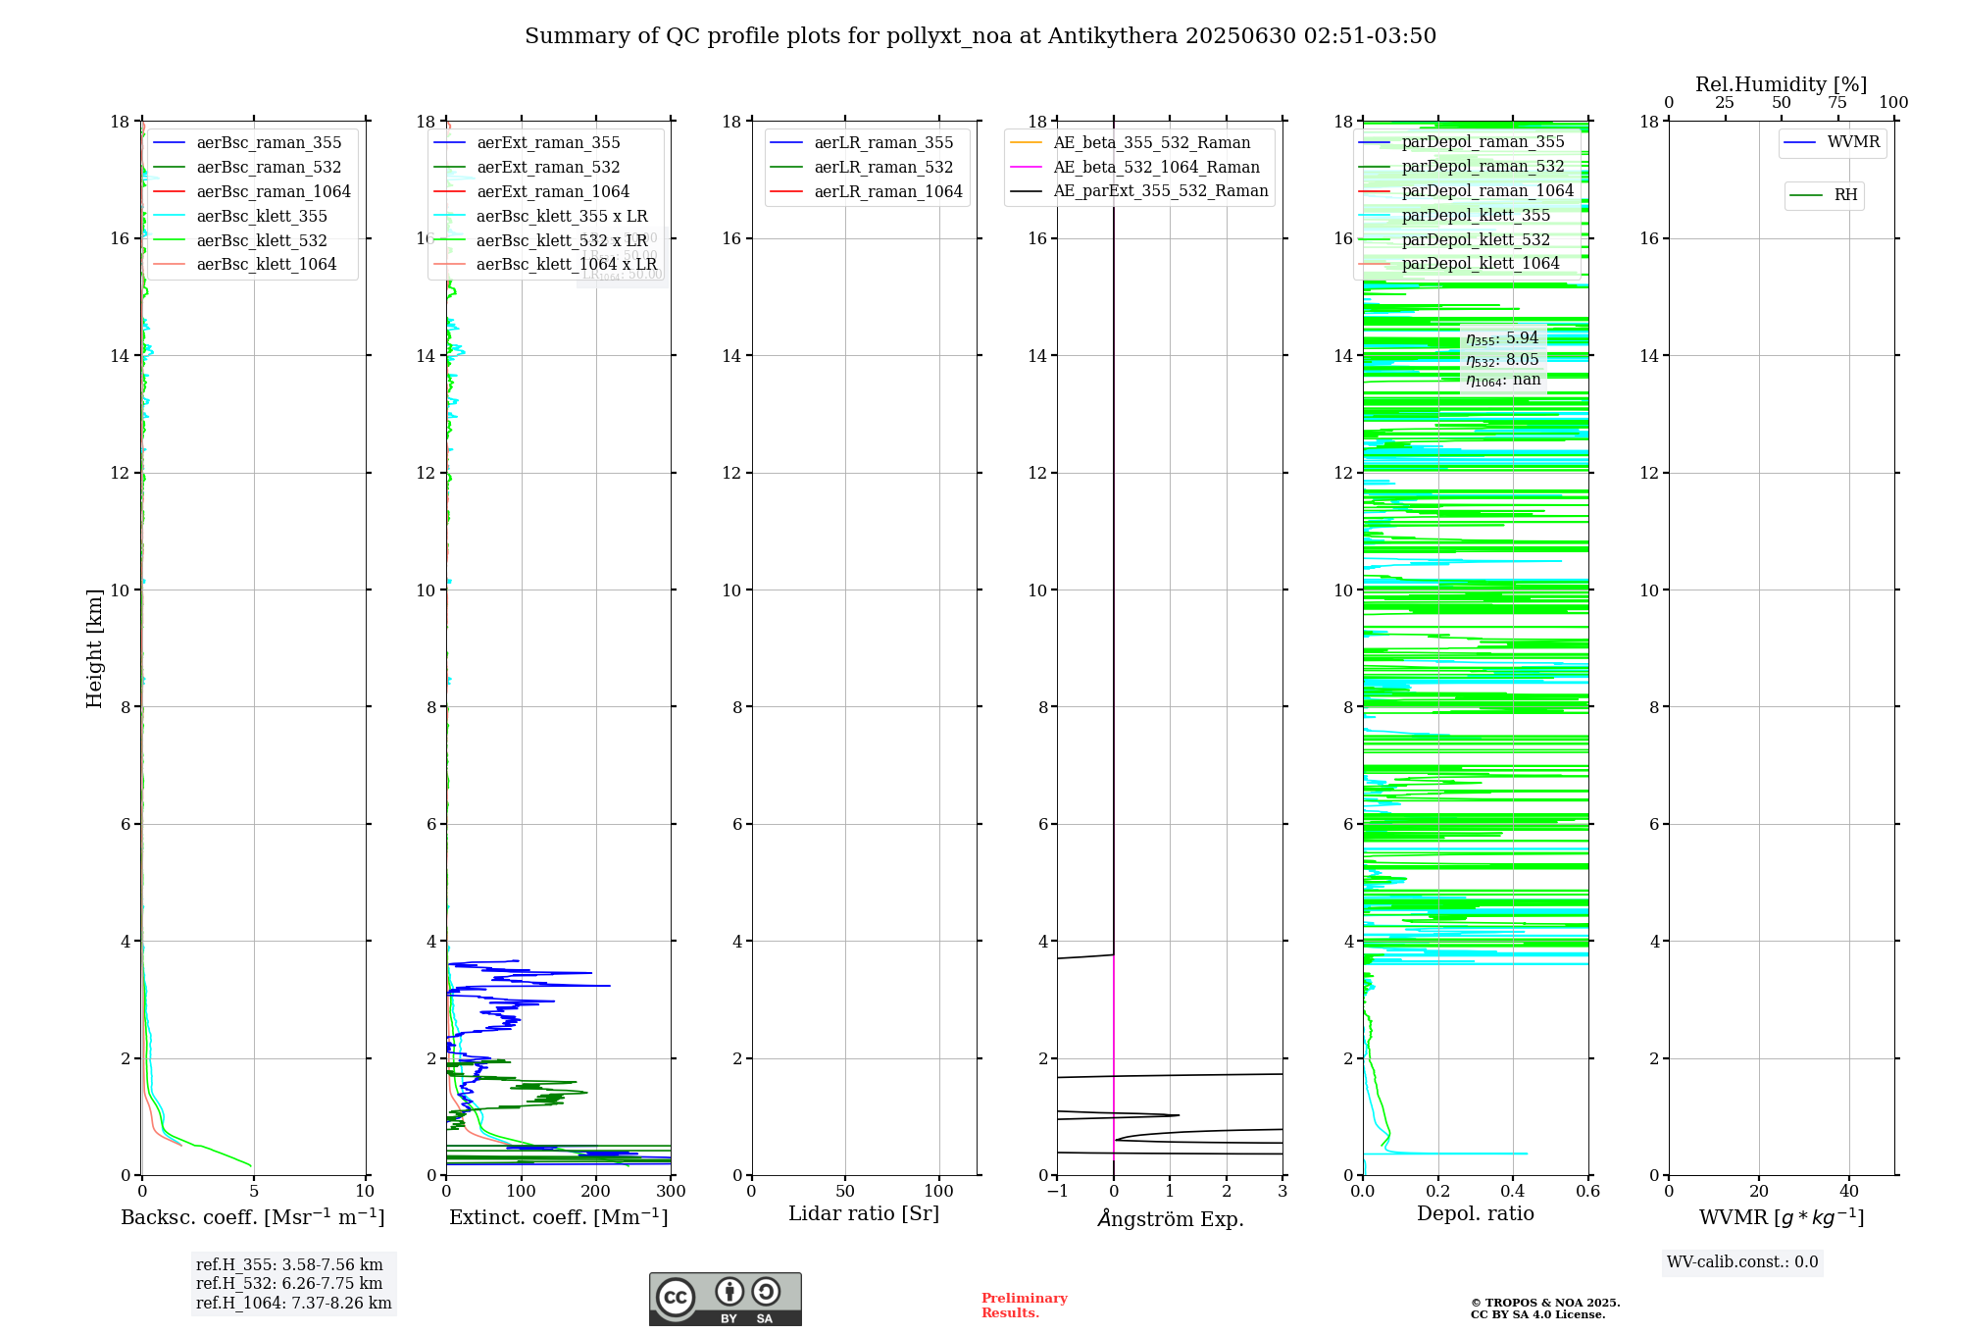Click the 'η1064: nan' depolarization annotation

(1503, 381)
